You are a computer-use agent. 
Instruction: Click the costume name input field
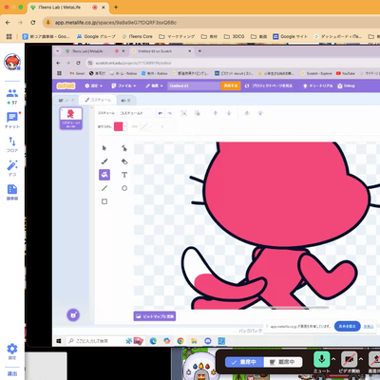pos(134,113)
